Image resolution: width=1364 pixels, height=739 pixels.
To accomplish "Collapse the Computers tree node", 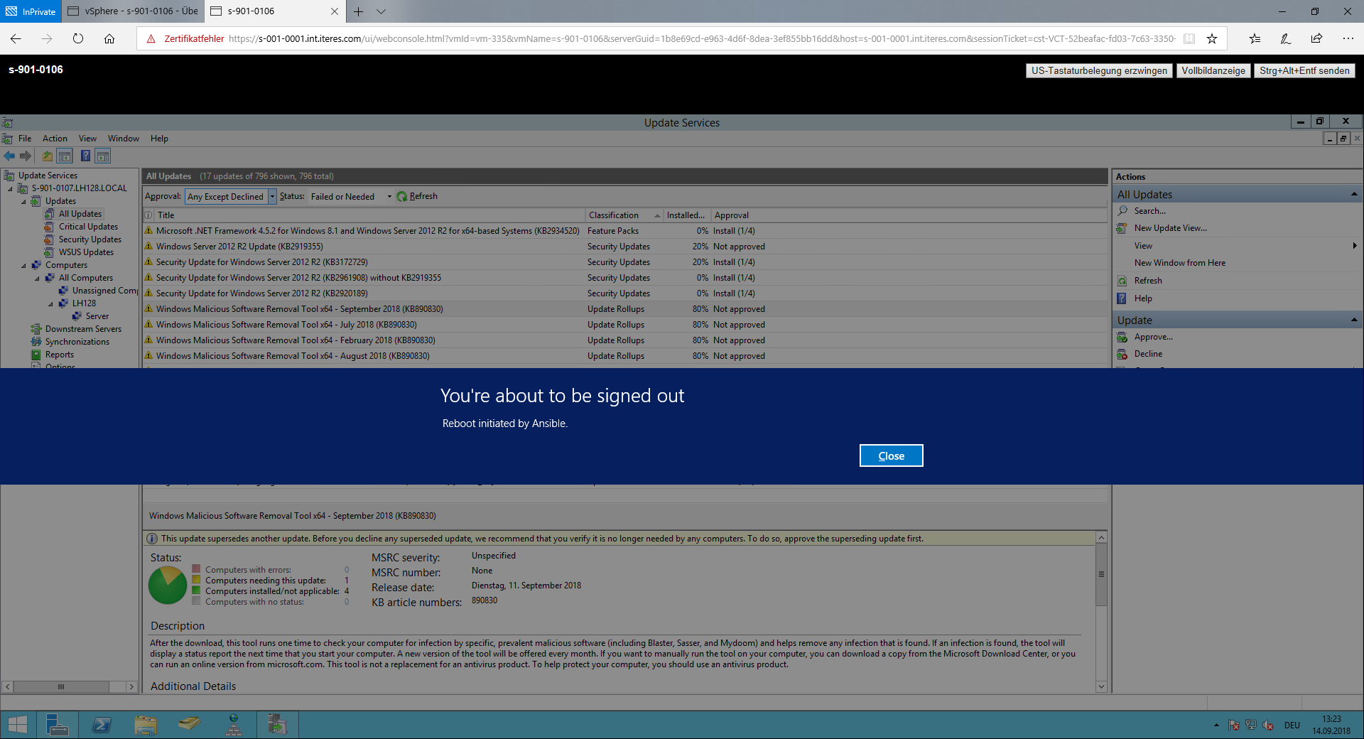I will 23,266.
